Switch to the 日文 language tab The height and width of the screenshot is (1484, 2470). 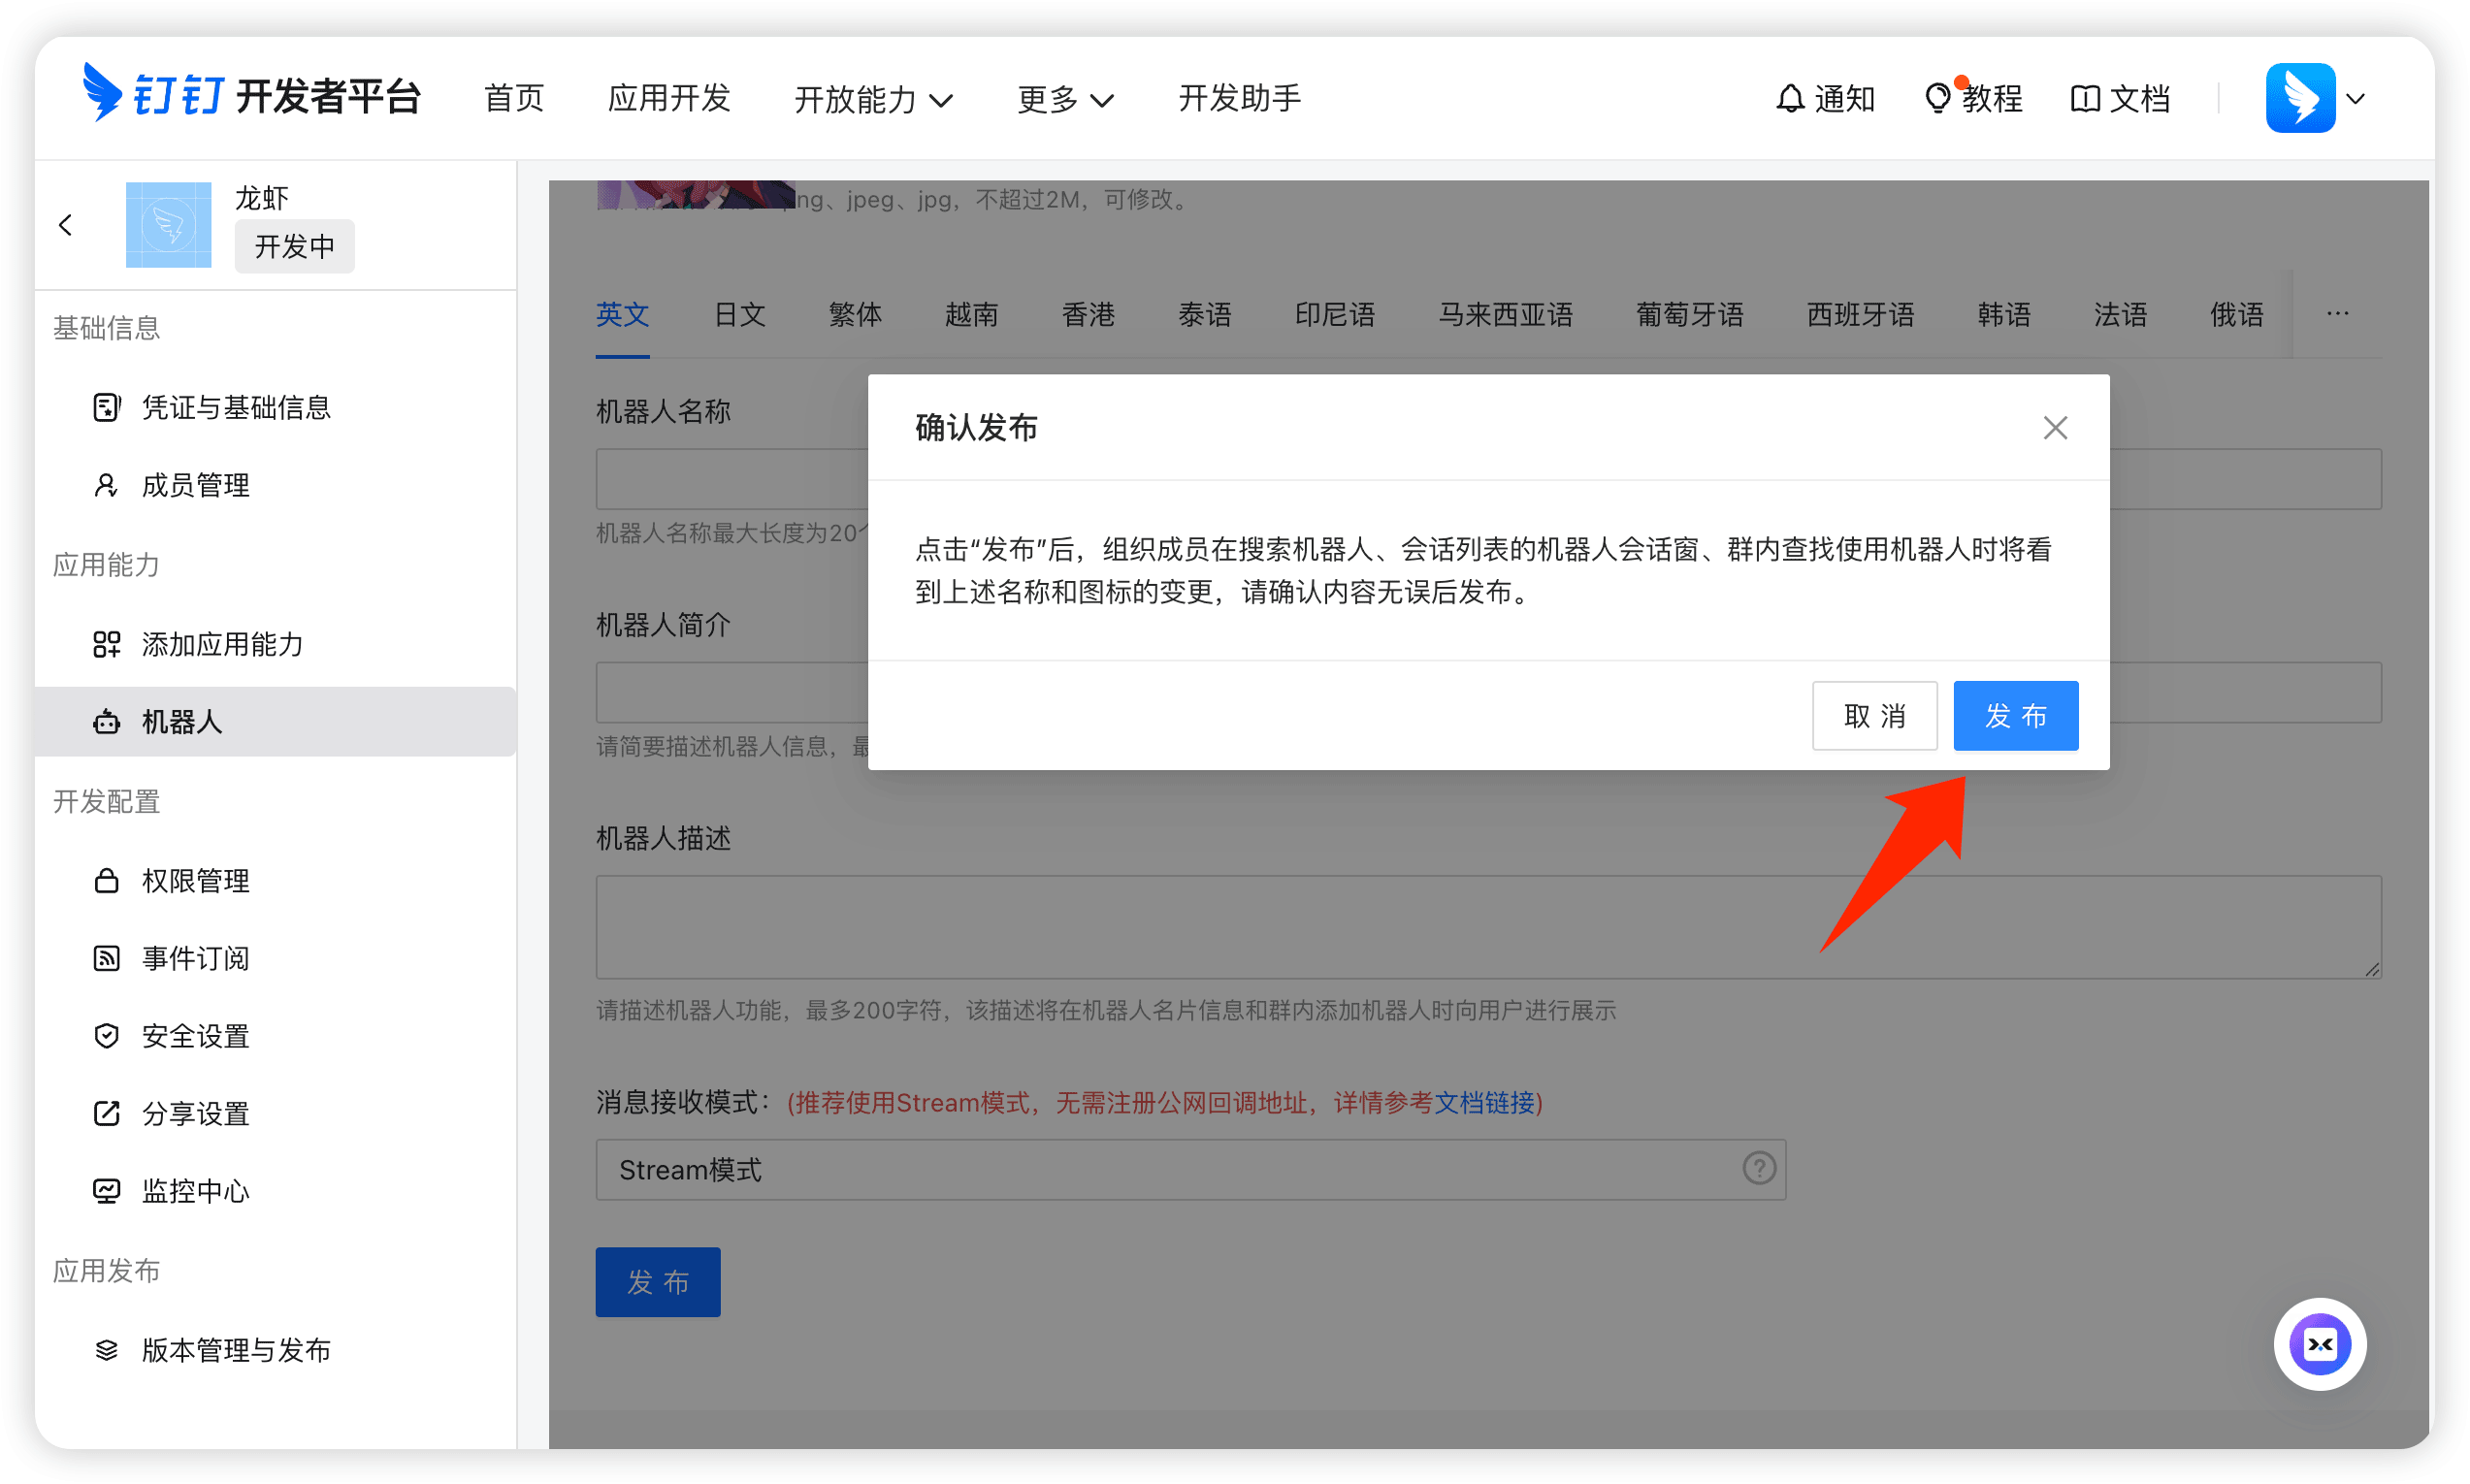point(739,314)
